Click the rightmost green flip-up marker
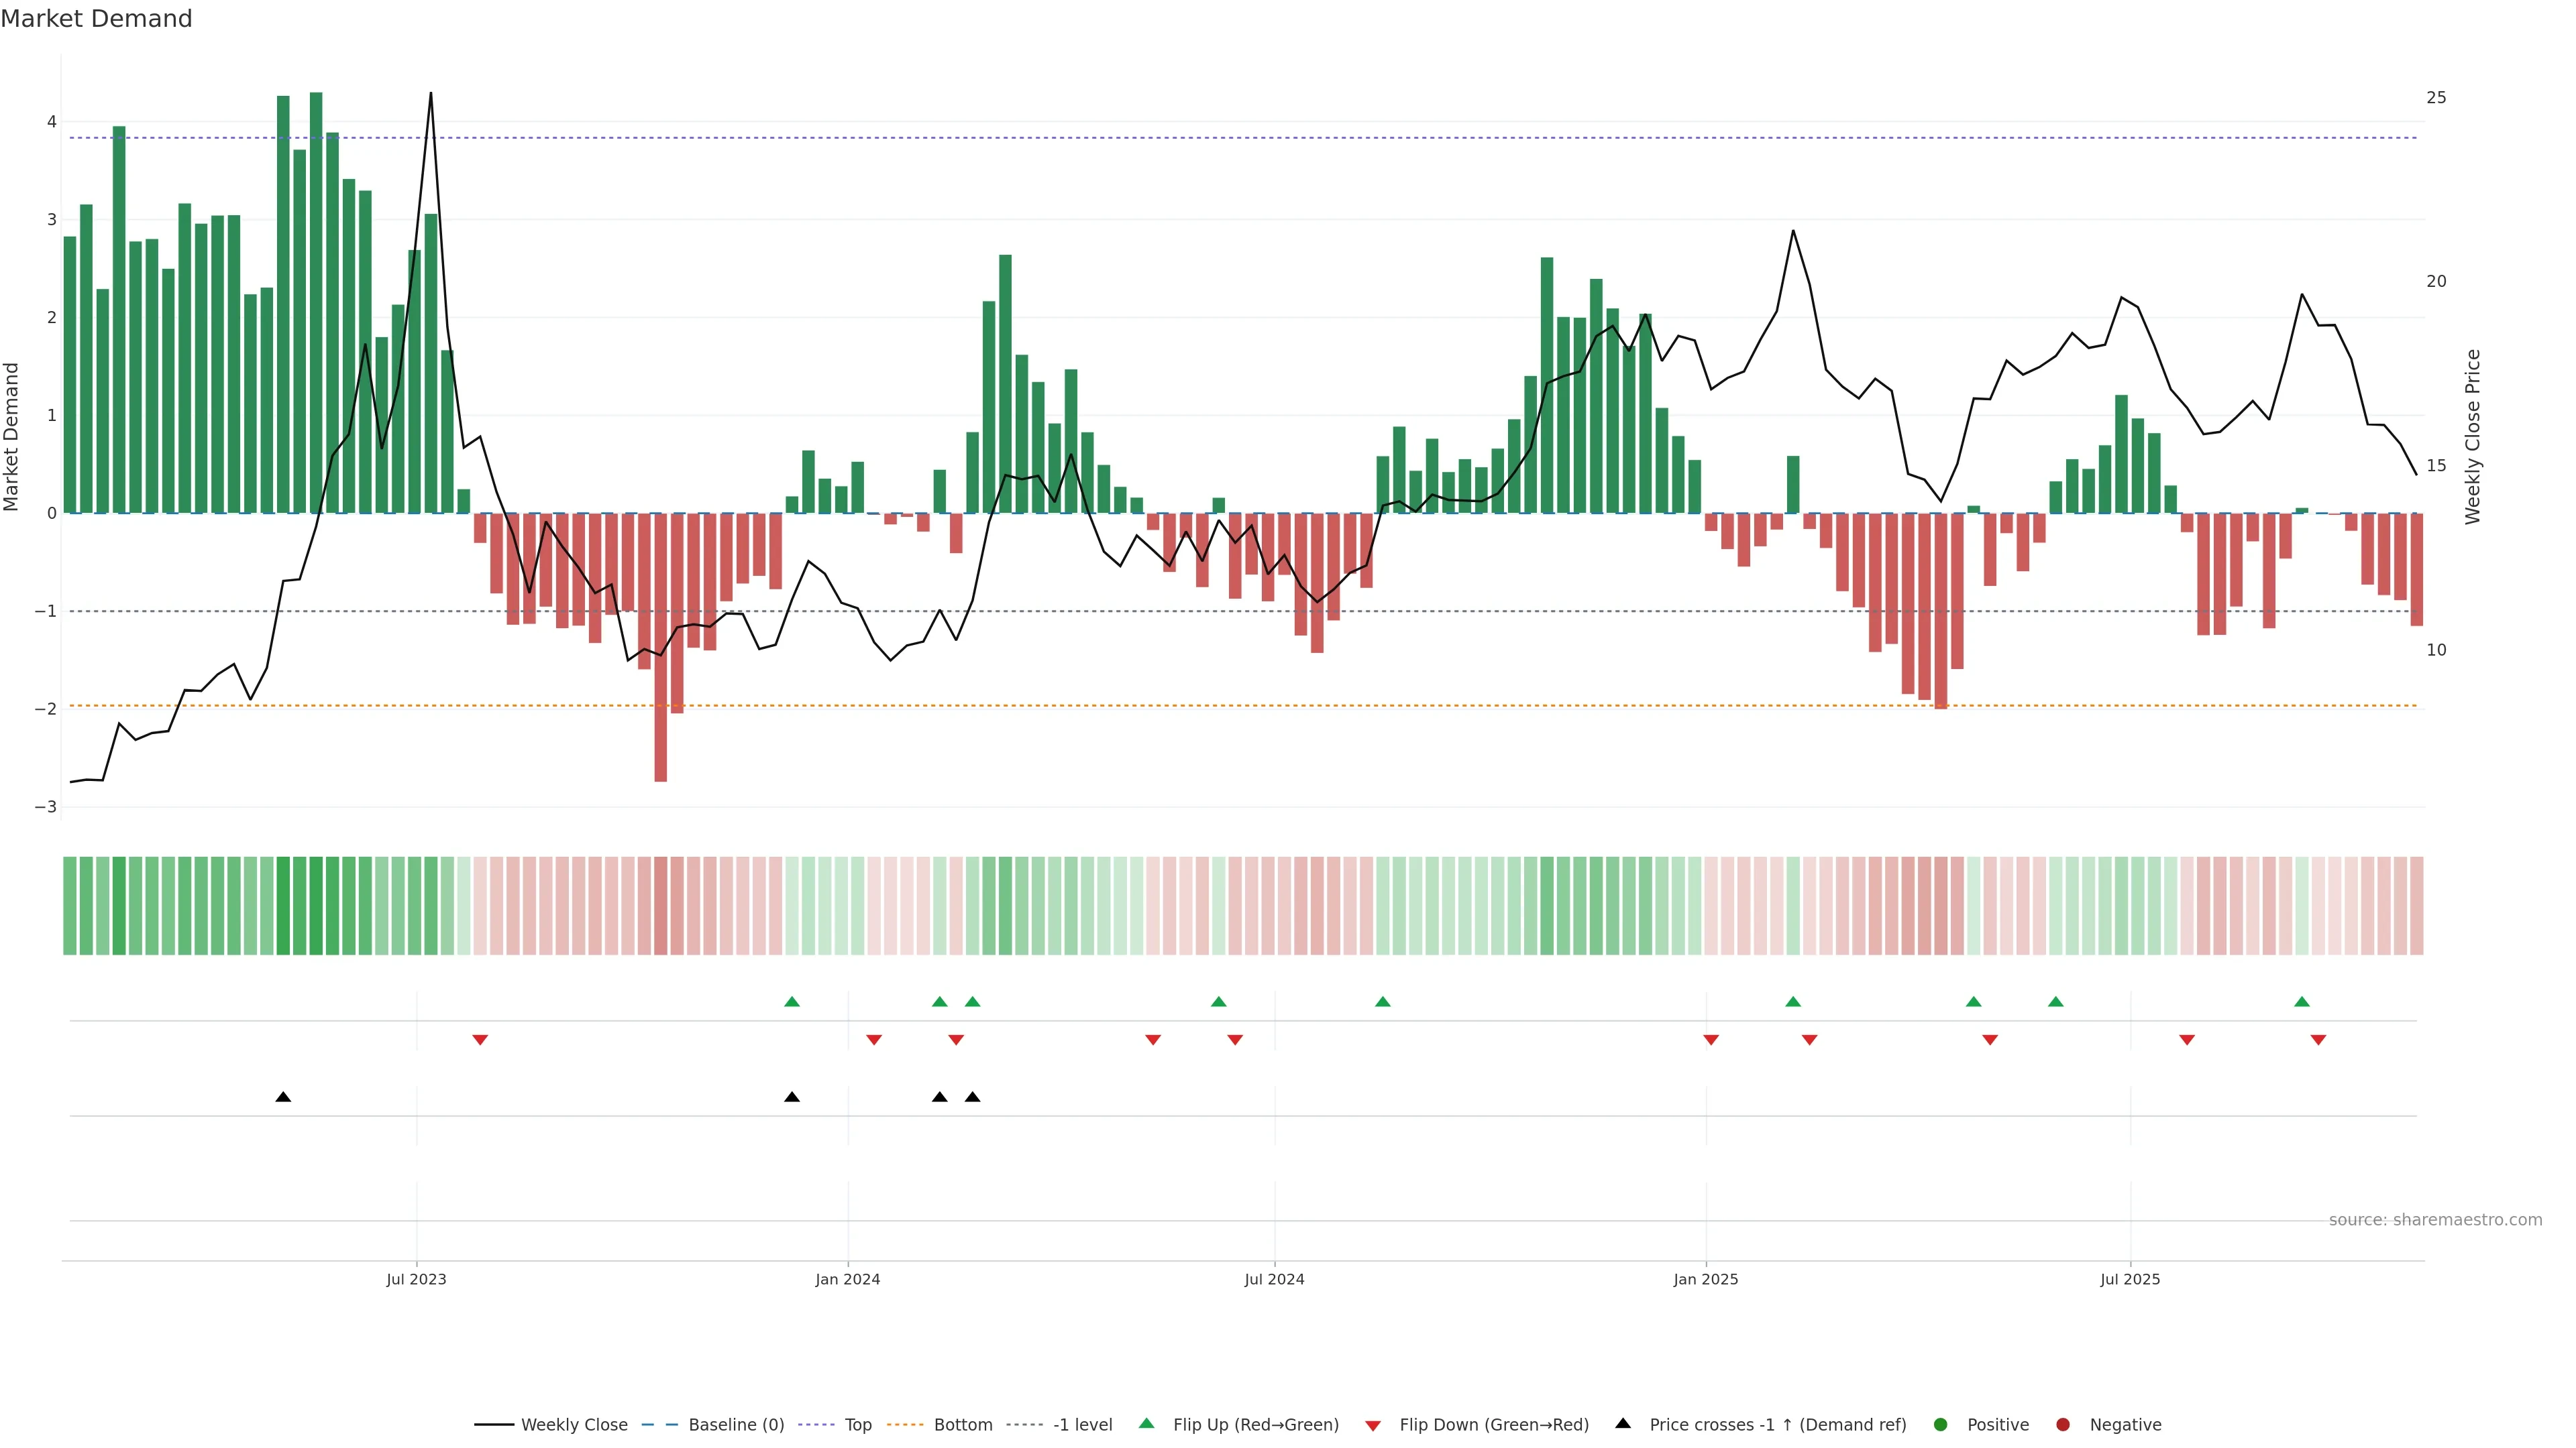 tap(2302, 1002)
